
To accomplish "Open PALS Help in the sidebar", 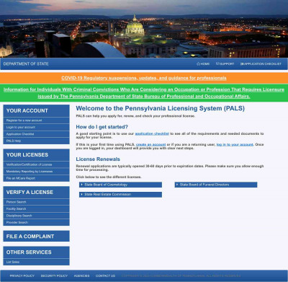I will pyautogui.click(x=36, y=141).
